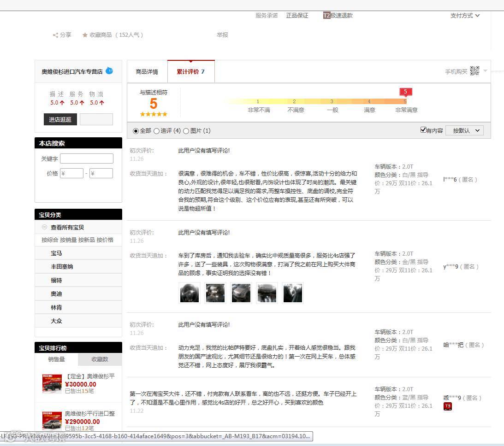Click the ¥30000.00 deposit product thumbnail
The height and width of the screenshot is (446, 504).
(52, 383)
